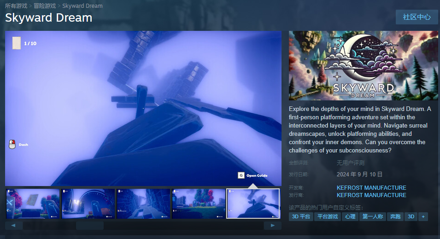Click the thumbnail strip scrollbar handle

90,226
